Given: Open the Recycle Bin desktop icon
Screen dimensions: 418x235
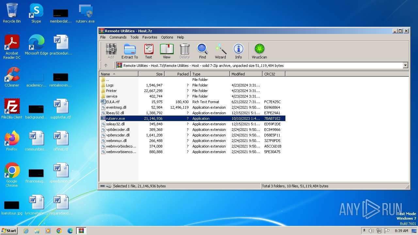Looking at the screenshot, I should coord(12,13).
